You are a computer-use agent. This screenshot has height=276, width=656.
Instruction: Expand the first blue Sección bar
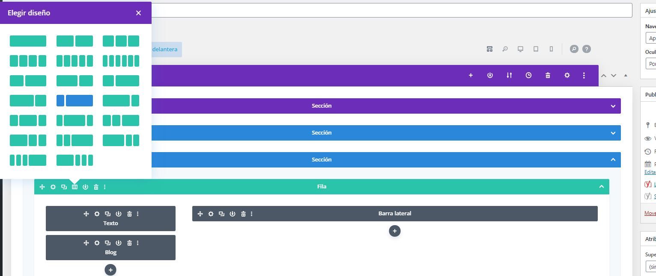tap(613, 133)
